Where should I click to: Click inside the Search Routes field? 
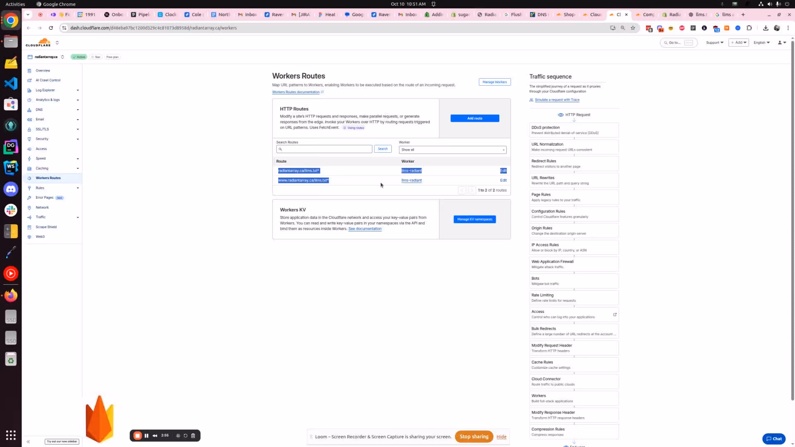click(324, 149)
